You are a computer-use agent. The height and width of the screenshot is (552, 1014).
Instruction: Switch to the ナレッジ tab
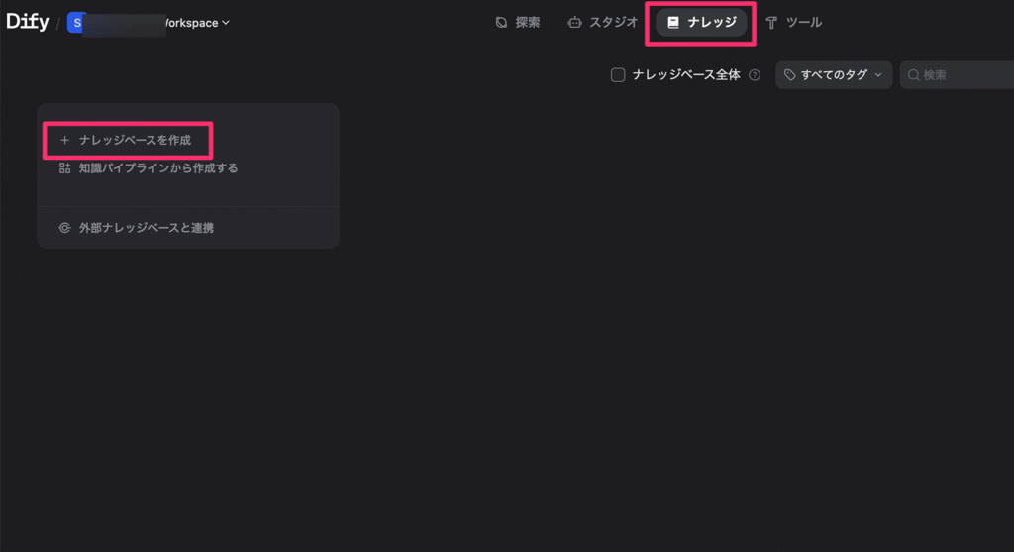pyautogui.click(x=701, y=22)
